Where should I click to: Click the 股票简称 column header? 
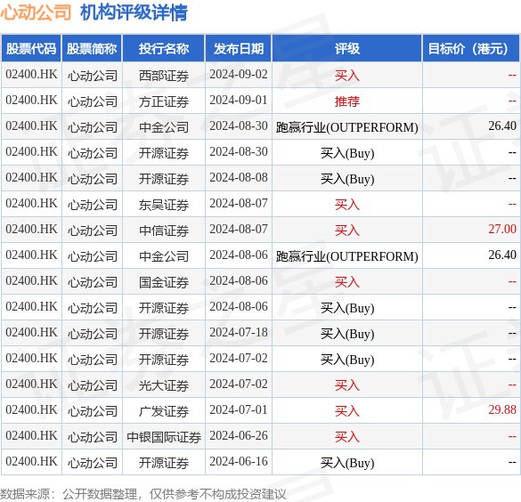coord(92,48)
